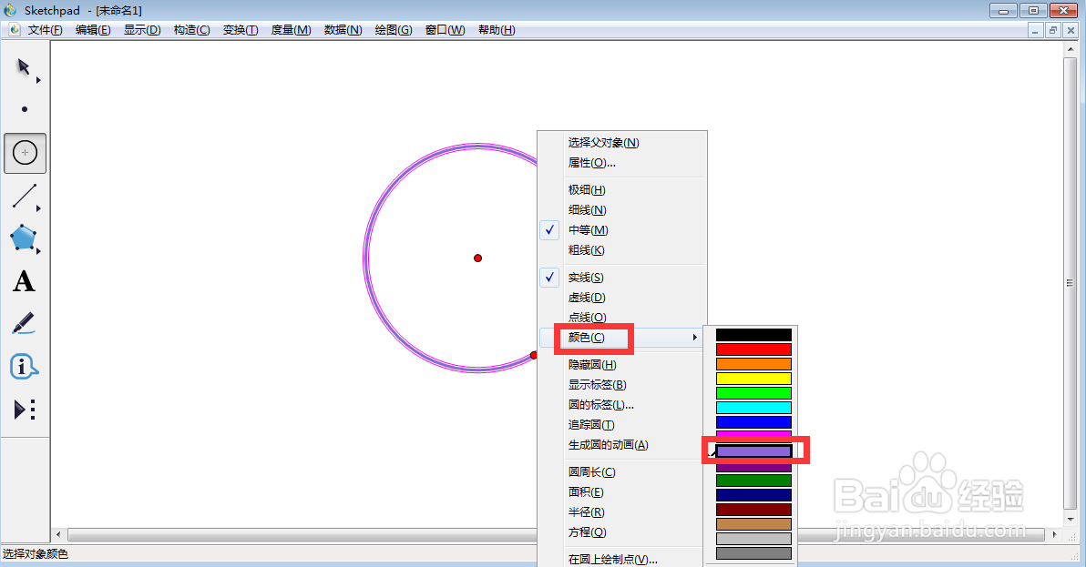Click the Sketchpad application icon in title bar

click(x=10, y=10)
